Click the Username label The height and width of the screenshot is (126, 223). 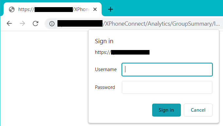pyautogui.click(x=106, y=69)
